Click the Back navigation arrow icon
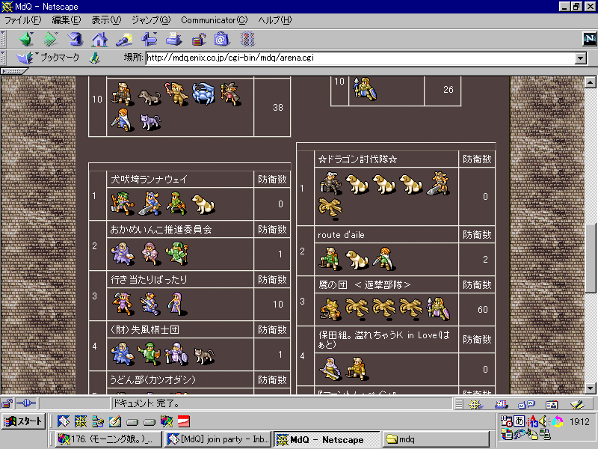Viewport: 598px width, 449px height. tap(26, 39)
